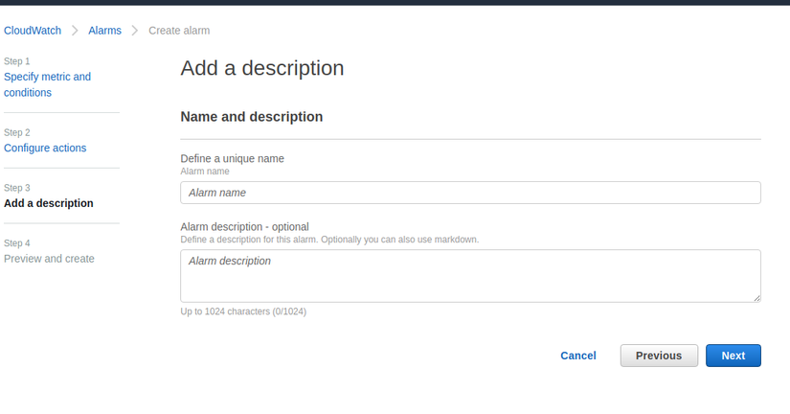Click the Create alarm breadcrumb text
Viewport: 790px width, 414px height.
point(179,31)
